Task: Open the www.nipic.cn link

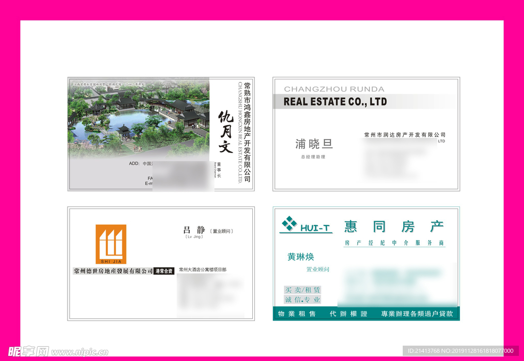Action: coord(80,352)
